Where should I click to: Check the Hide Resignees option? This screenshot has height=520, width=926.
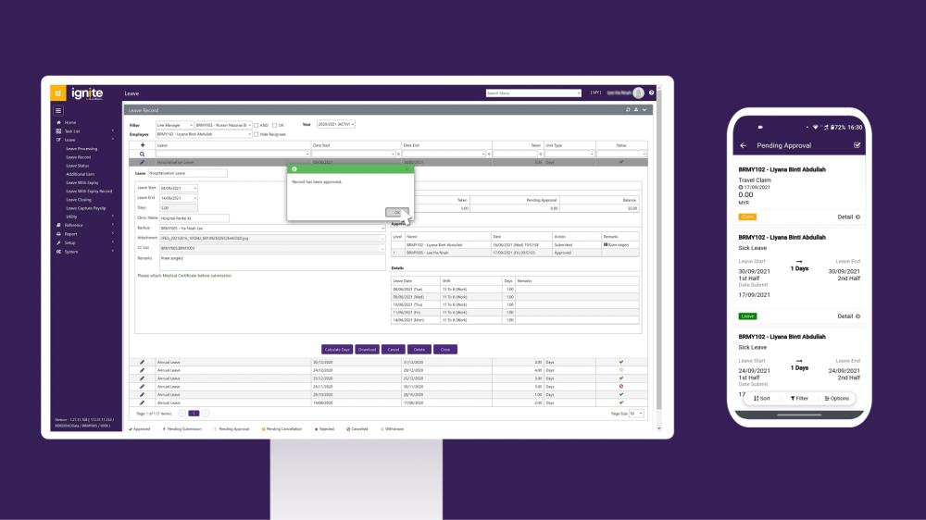coord(257,134)
